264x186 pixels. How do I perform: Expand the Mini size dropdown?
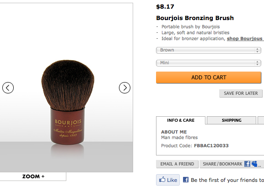click(x=209, y=63)
